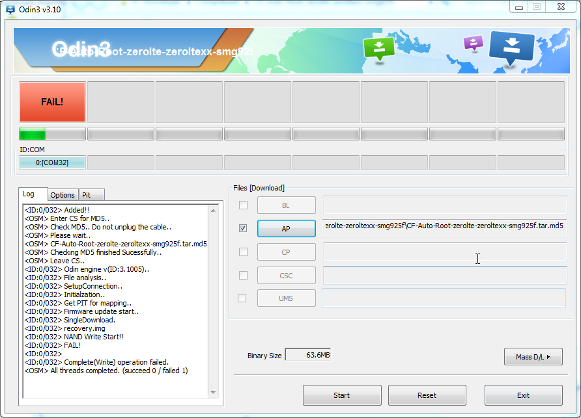Viewport: 581px width, 418px height.
Task: Click the 'Files [Download]' group label
Action: pos(259,188)
